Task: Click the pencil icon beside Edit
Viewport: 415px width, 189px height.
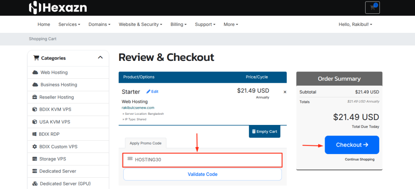Action: [148, 92]
